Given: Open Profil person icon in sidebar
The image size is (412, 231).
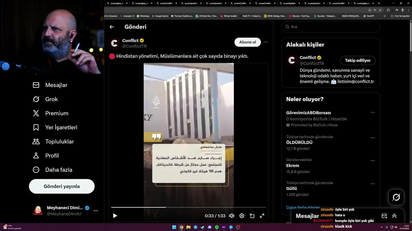Looking at the screenshot, I should pos(36,156).
